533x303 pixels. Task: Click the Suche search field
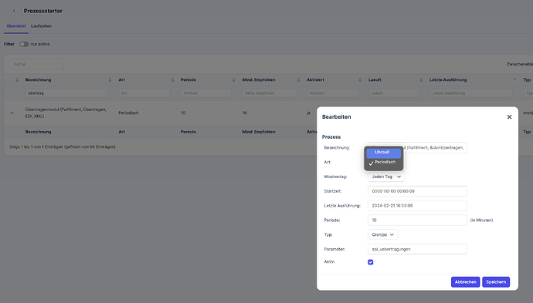tap(36, 64)
